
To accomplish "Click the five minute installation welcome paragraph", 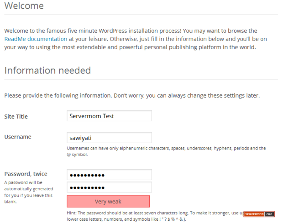I will tap(137, 39).
